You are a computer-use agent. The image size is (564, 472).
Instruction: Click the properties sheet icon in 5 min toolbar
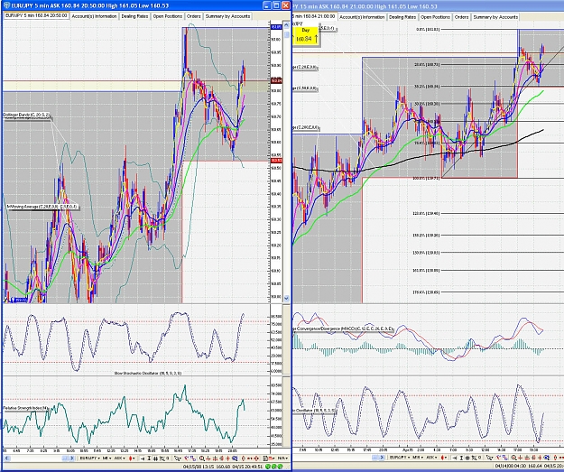click(x=266, y=458)
